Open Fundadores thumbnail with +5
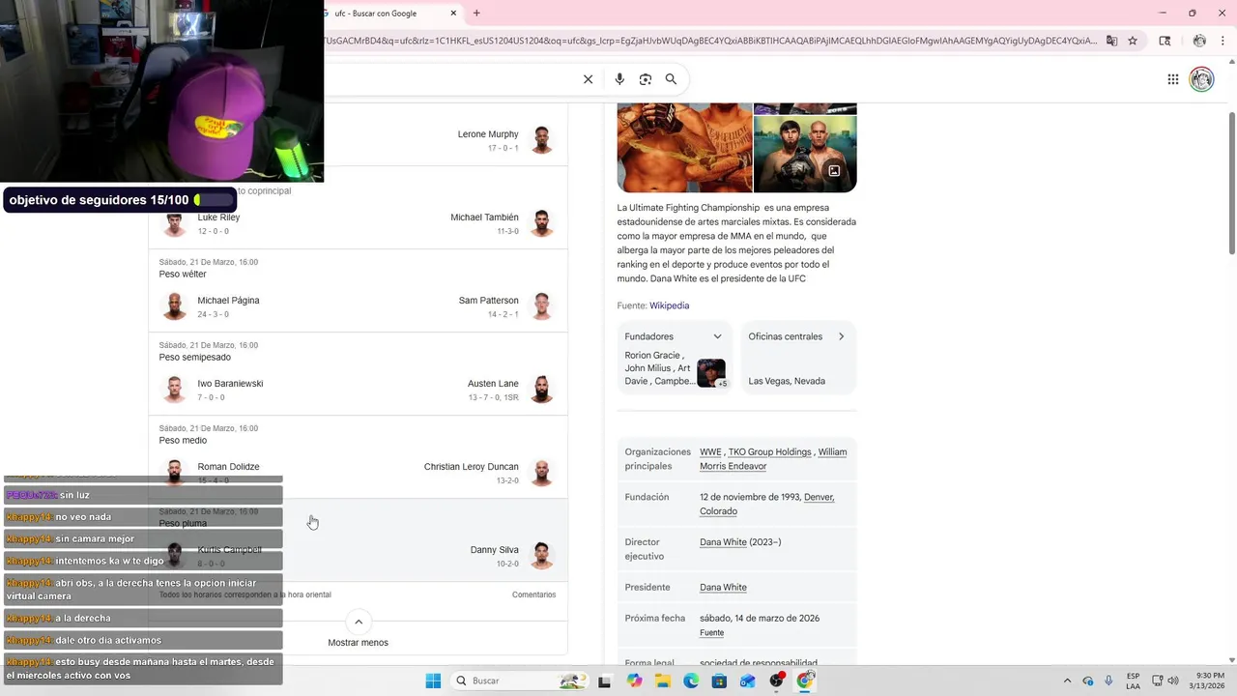This screenshot has width=1237, height=696. click(x=711, y=373)
